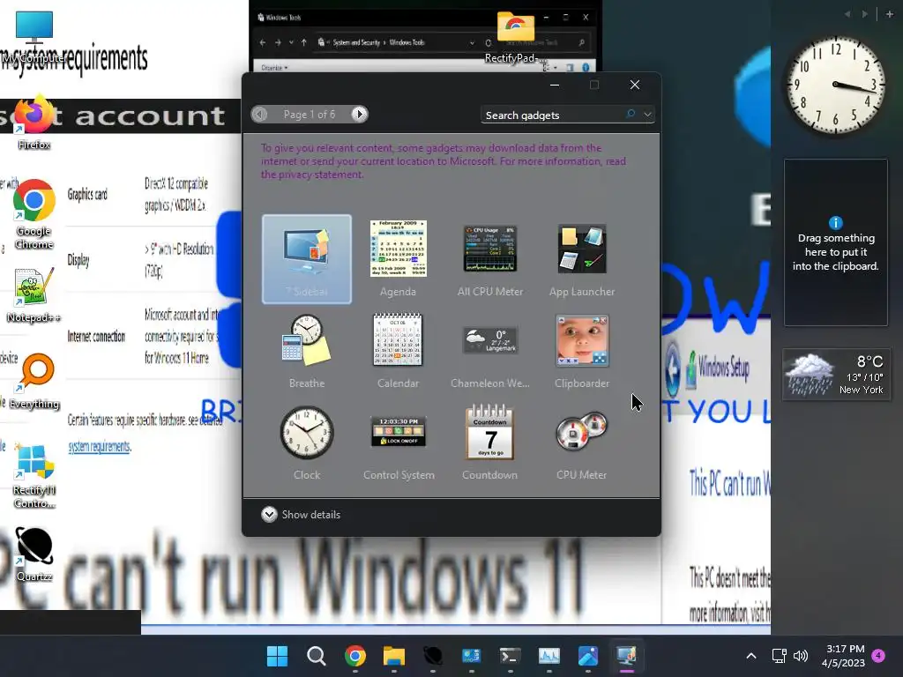Select the Calendar gadget

pyautogui.click(x=398, y=351)
